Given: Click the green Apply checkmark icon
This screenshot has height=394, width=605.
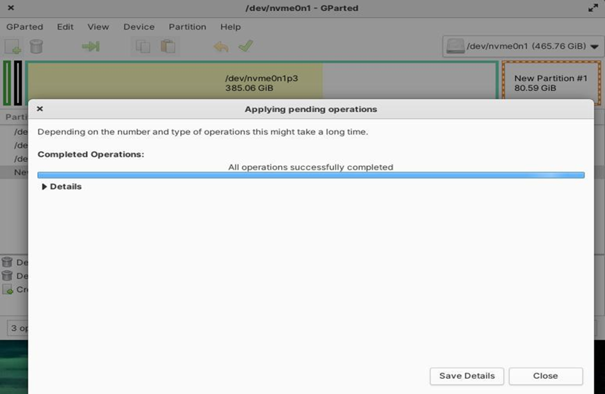Looking at the screenshot, I should 245,46.
